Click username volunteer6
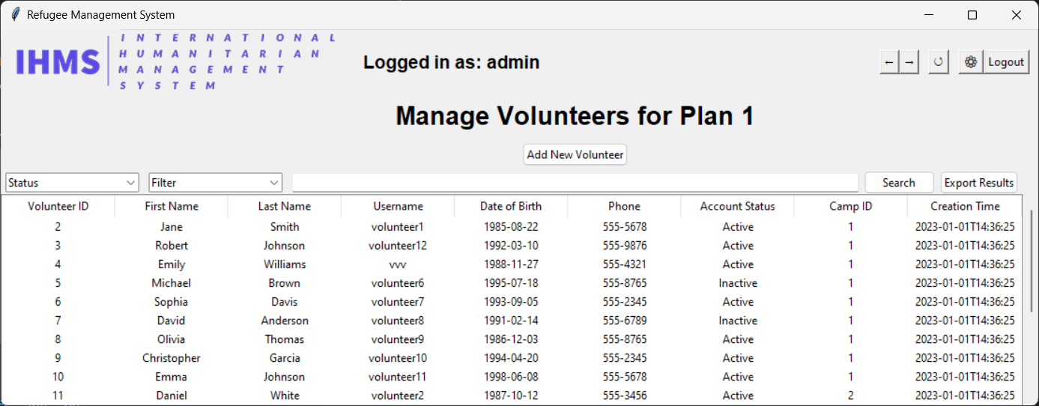Image resolution: width=1039 pixels, height=406 pixels. click(398, 283)
